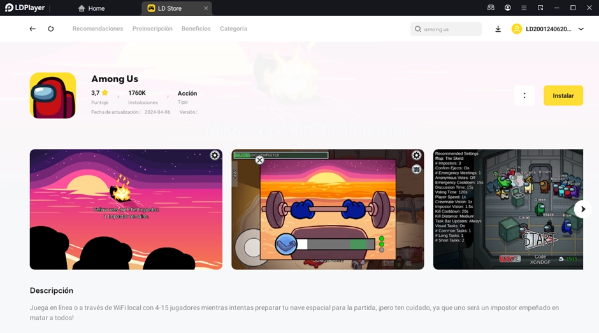Open the gamepad settings icon
Image resolution: width=599 pixels, height=333 pixels.
tap(491, 8)
